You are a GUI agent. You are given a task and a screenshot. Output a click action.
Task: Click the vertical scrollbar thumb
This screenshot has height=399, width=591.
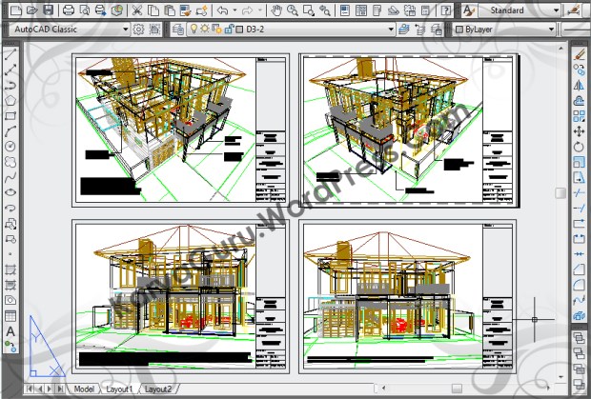[x=560, y=192]
